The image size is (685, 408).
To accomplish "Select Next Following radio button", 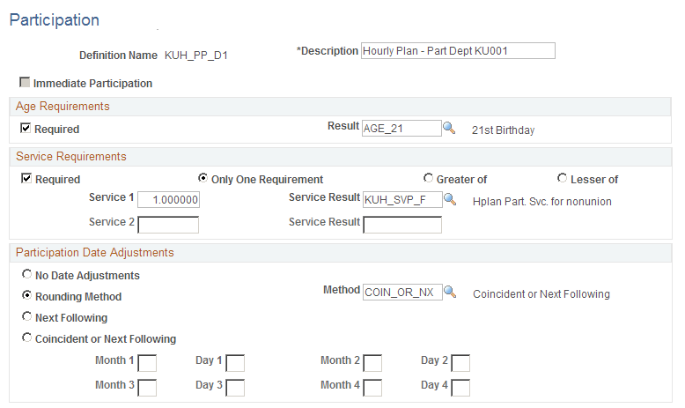I will 27,316.
